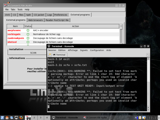Click the leftmost system tray icon
The height and width of the screenshot is (120, 160).
(x=136, y=117)
